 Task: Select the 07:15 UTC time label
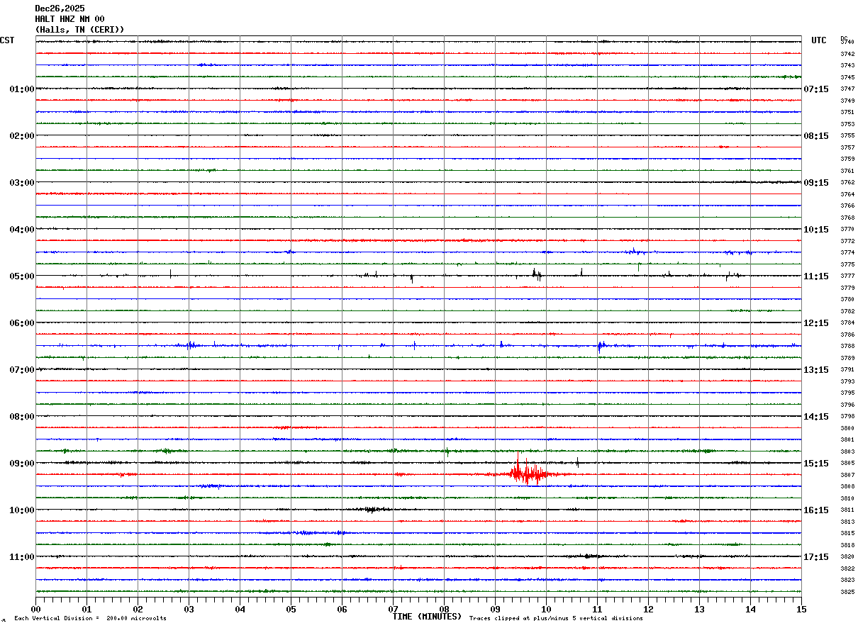tap(816, 89)
